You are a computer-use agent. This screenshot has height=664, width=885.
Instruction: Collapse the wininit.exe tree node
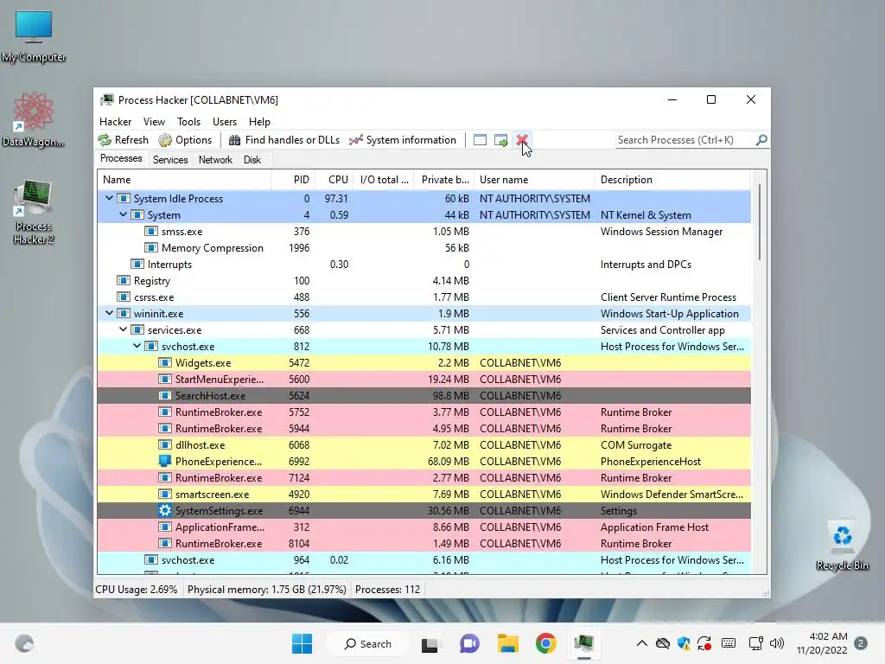109,313
